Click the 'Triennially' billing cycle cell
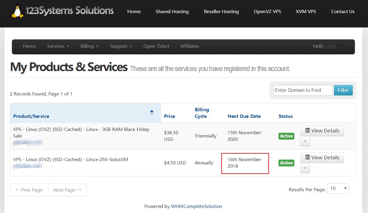The image size is (368, 213). [x=205, y=136]
